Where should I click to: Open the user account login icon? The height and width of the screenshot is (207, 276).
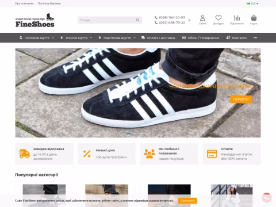[x=202, y=18]
